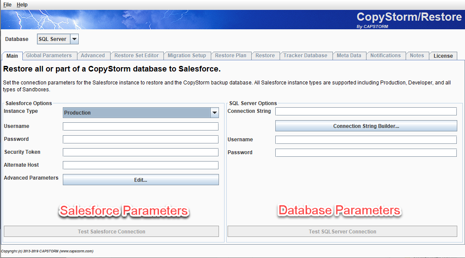Open the Advanced tab
Screen dimensions: 465x258
[93, 56]
